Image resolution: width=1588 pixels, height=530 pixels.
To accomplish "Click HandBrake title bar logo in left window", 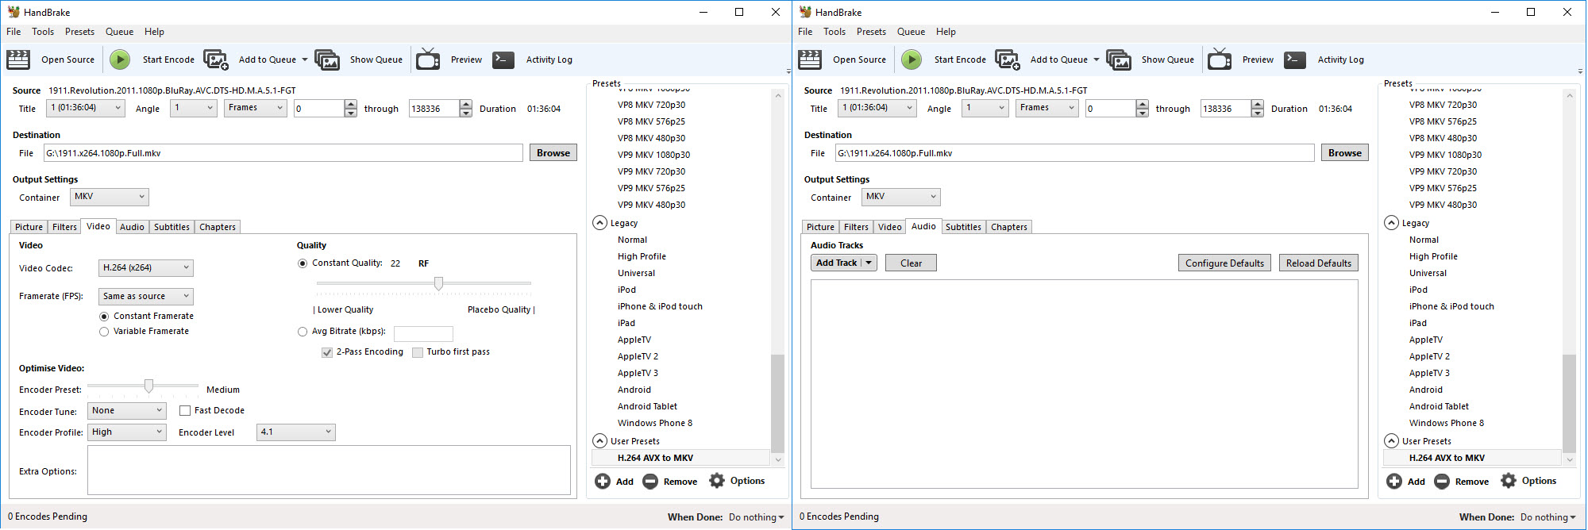I will 13,12.
